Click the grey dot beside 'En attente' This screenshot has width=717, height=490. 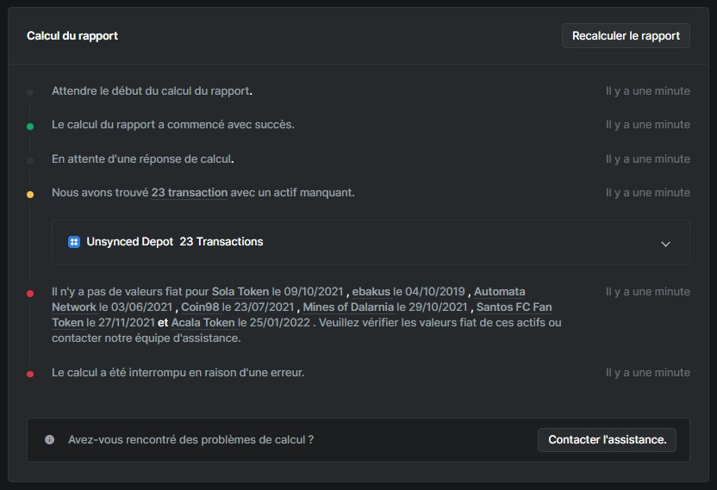click(x=30, y=160)
